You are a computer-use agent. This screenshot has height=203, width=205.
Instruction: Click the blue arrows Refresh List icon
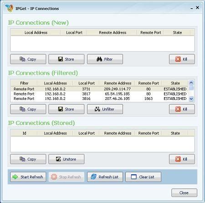[93, 177]
